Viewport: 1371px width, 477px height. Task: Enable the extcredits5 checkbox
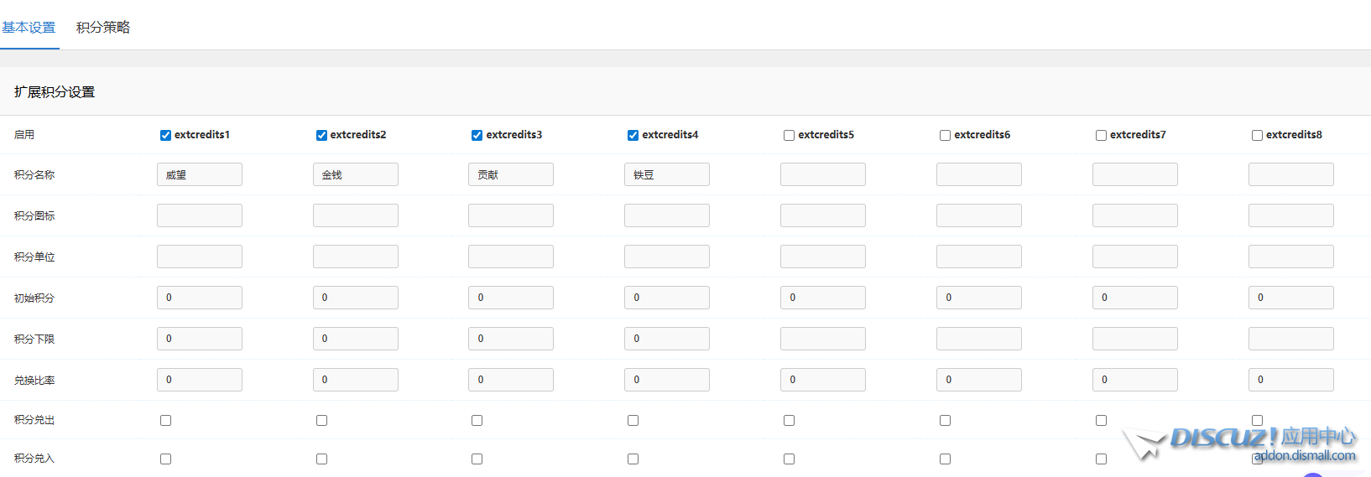pyautogui.click(x=789, y=135)
